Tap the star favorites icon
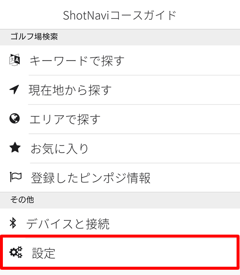The width and height of the screenshot is (240, 275). coord(15,147)
